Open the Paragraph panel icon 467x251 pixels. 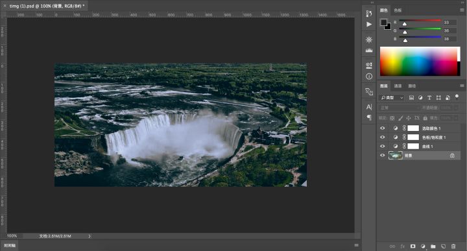[x=369, y=117]
